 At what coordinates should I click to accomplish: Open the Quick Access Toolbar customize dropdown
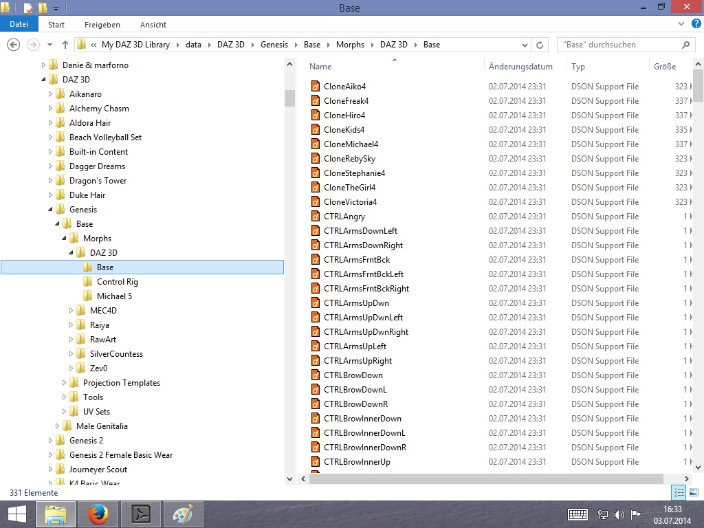tap(56, 8)
